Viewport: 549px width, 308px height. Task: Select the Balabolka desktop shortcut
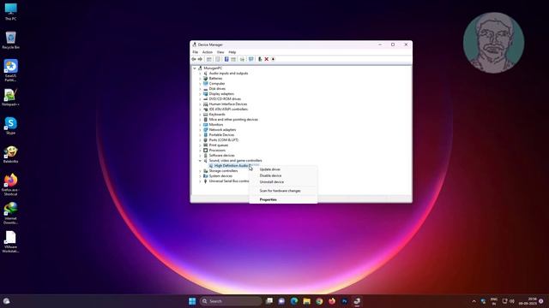click(x=10, y=154)
